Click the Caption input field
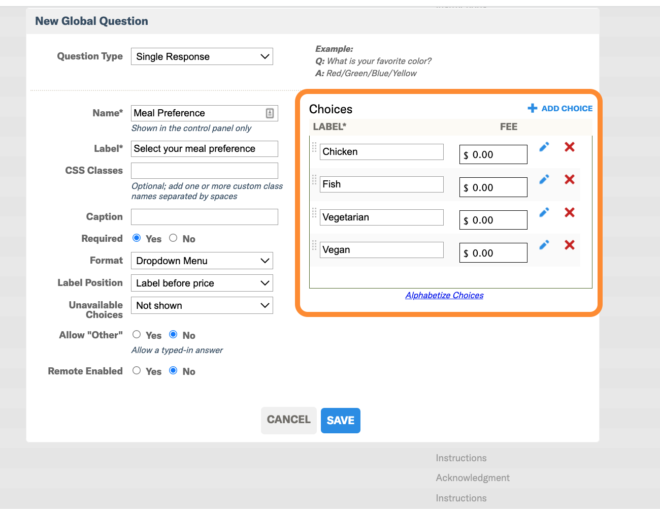This screenshot has height=509, width=660. (x=205, y=217)
